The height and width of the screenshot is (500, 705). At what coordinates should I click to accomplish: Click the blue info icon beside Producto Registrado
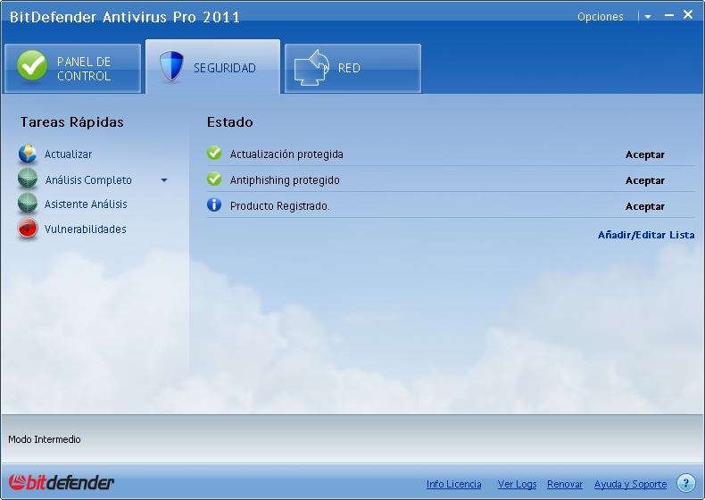pyautogui.click(x=214, y=205)
